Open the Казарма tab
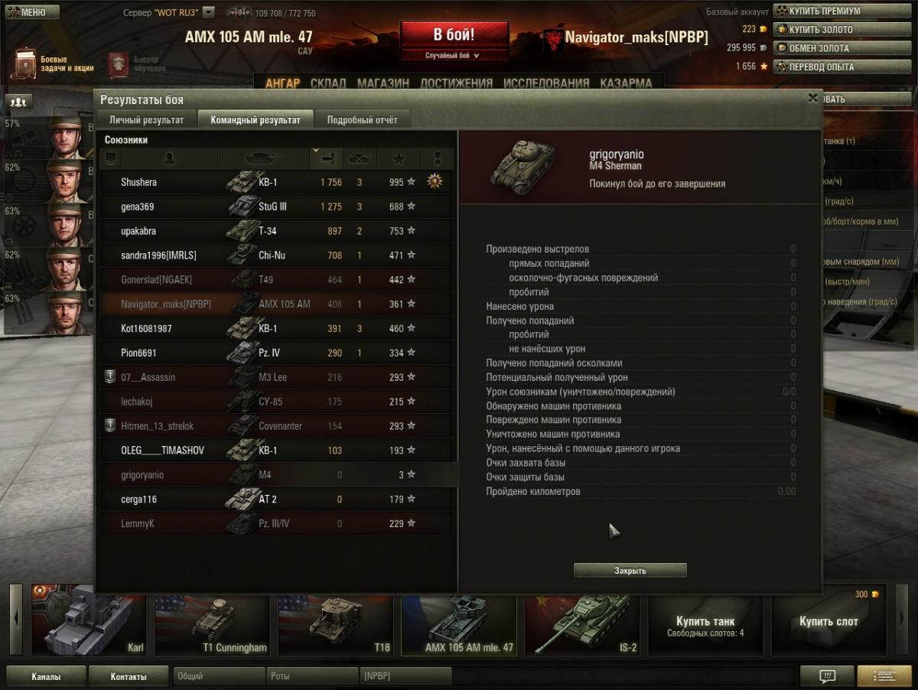 [x=626, y=83]
